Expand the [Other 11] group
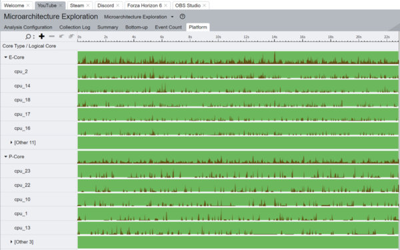The image size is (400, 250). tap(11, 143)
